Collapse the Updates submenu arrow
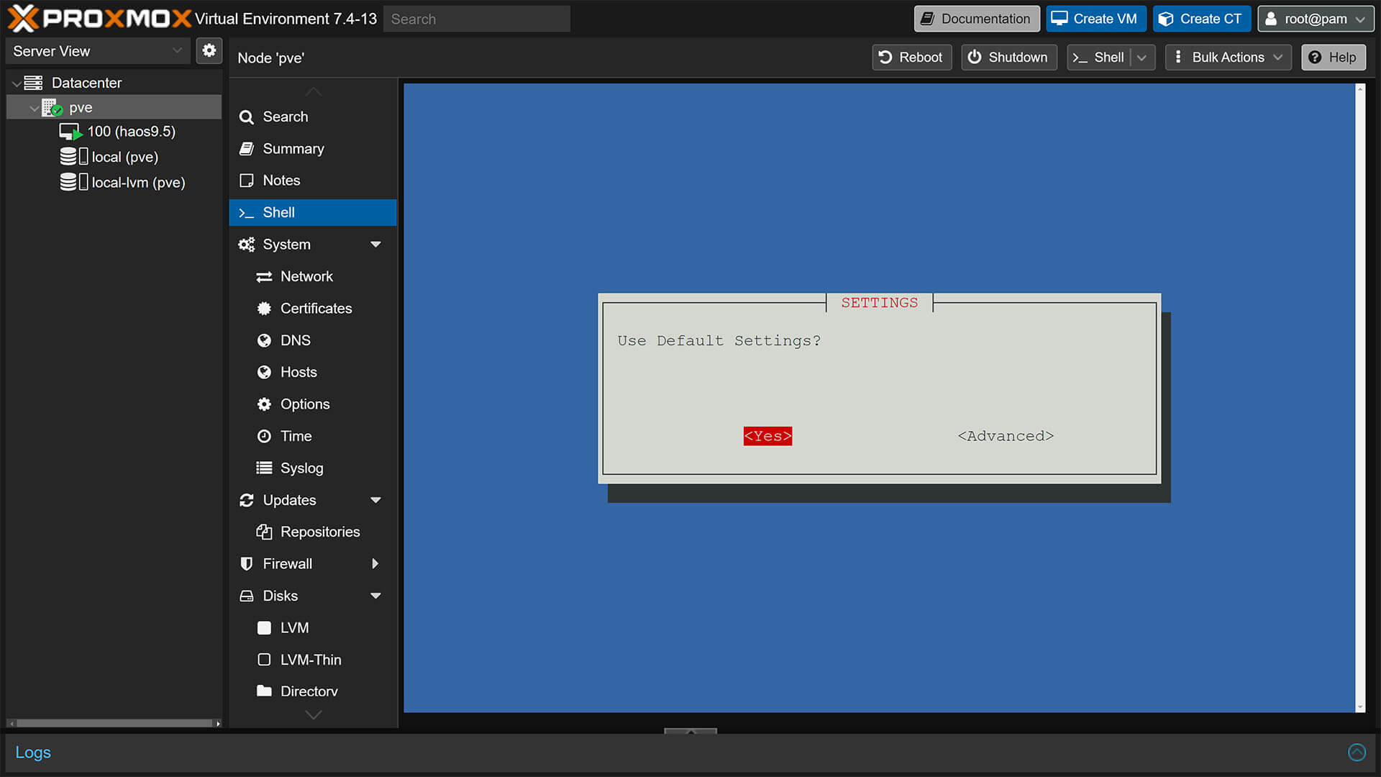 375,500
